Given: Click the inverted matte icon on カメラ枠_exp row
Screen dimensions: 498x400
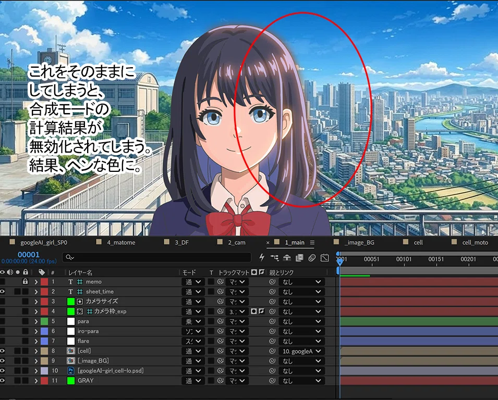Looking at the screenshot, I should pos(261,311).
